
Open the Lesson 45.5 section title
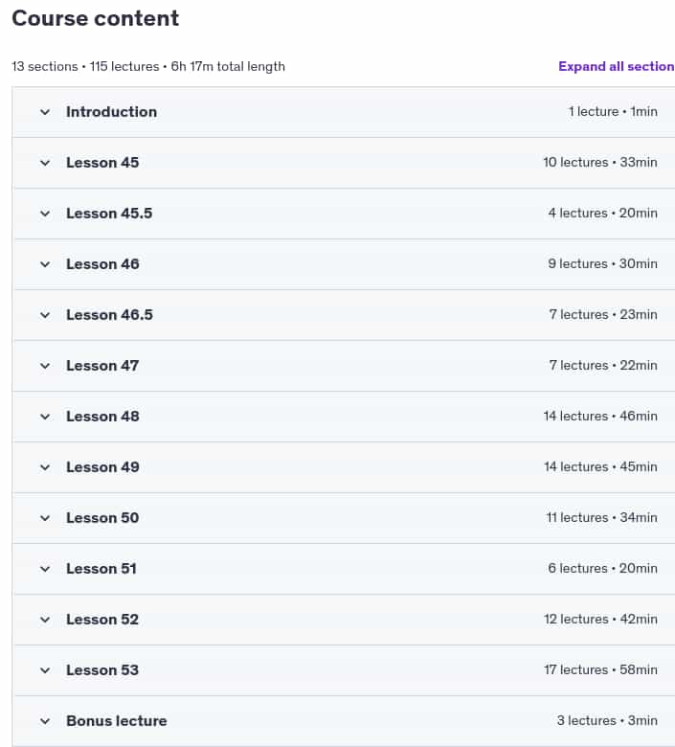point(109,214)
